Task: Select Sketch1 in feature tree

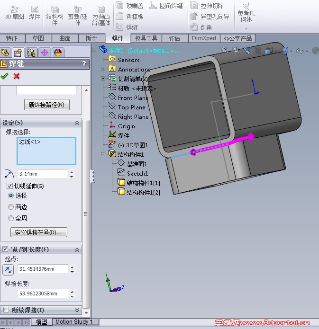Action: click(137, 173)
